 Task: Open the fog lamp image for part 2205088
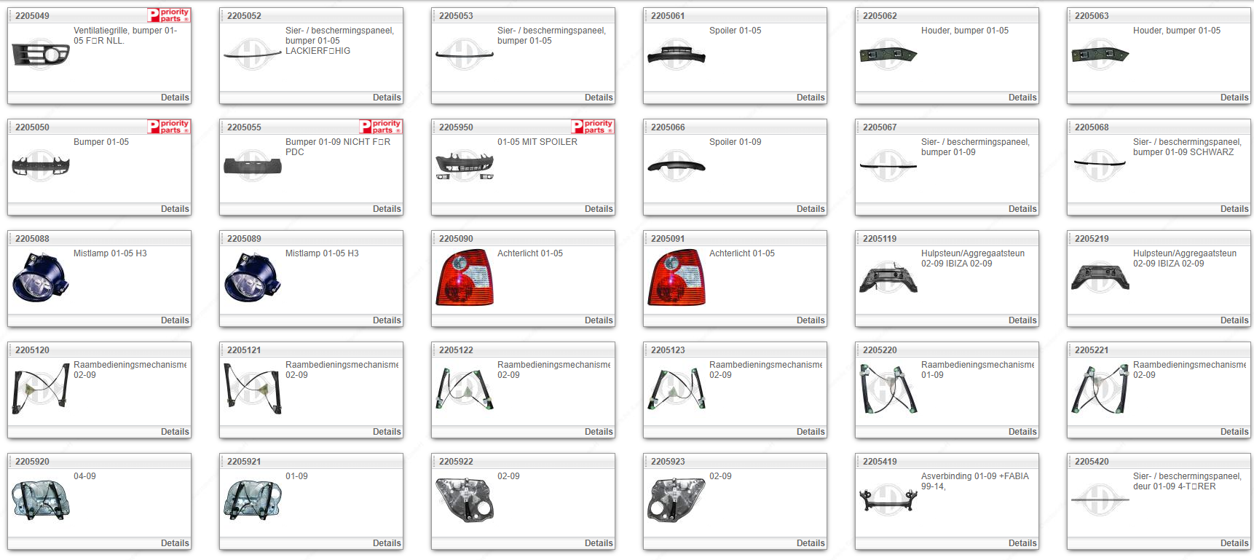pyautogui.click(x=41, y=277)
